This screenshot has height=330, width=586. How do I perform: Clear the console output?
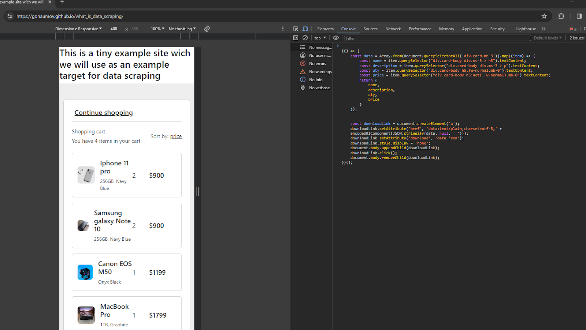pyautogui.click(x=305, y=37)
